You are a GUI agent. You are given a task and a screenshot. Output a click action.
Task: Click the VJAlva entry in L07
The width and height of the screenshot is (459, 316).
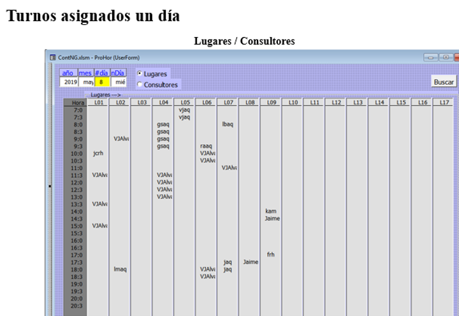(229, 168)
